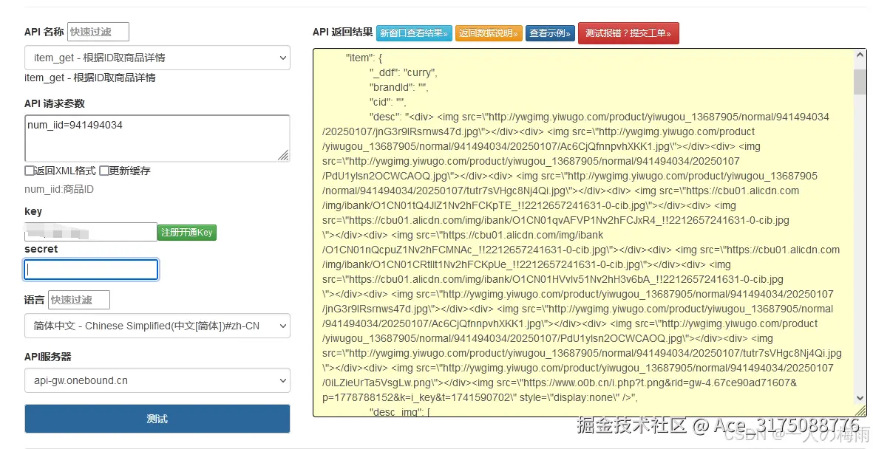Viewport: 873px width, 449px height.
Task: Click the orange 返回数据说明 button
Action: pyautogui.click(x=489, y=33)
